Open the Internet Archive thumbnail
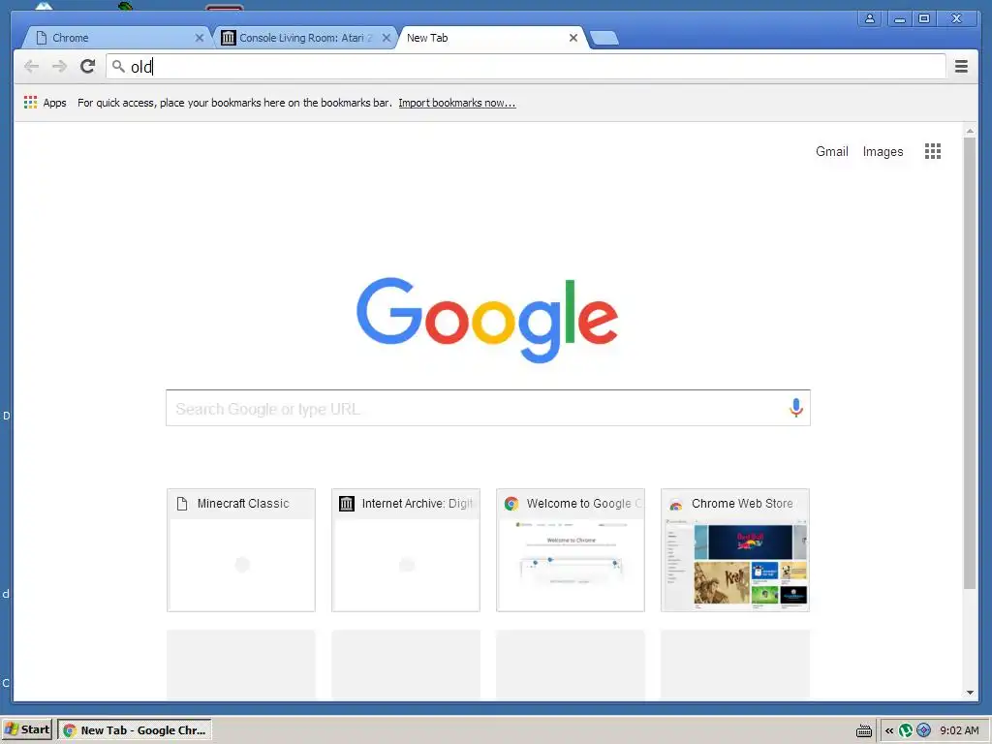 [x=406, y=550]
